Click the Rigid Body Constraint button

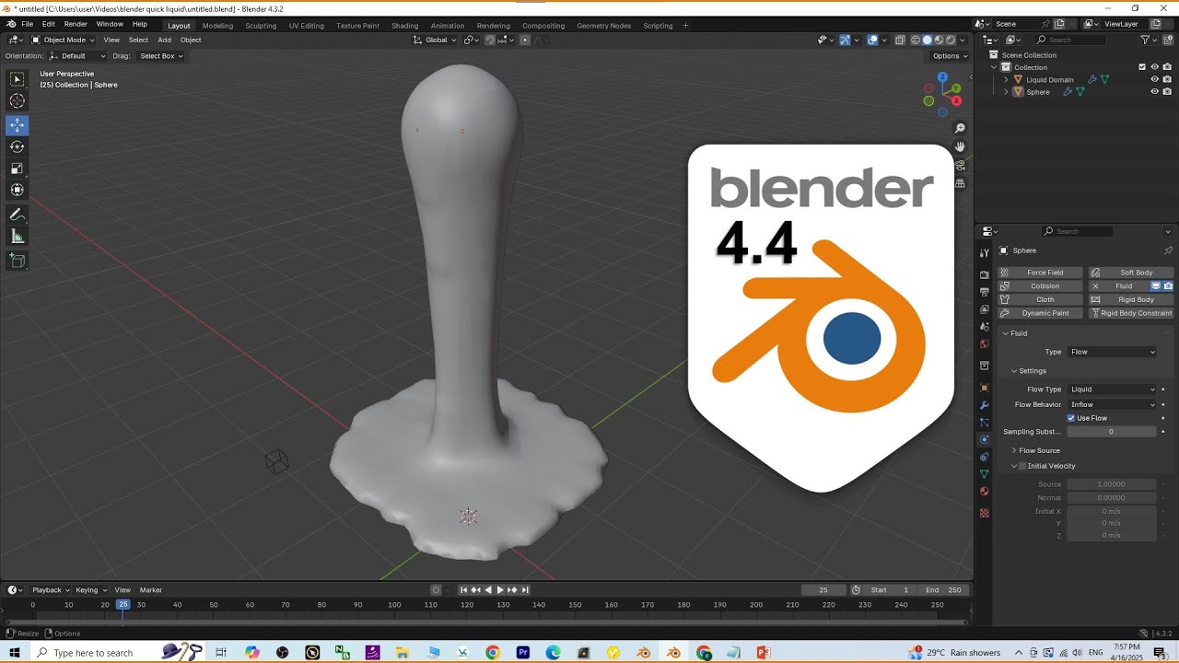coord(1131,313)
